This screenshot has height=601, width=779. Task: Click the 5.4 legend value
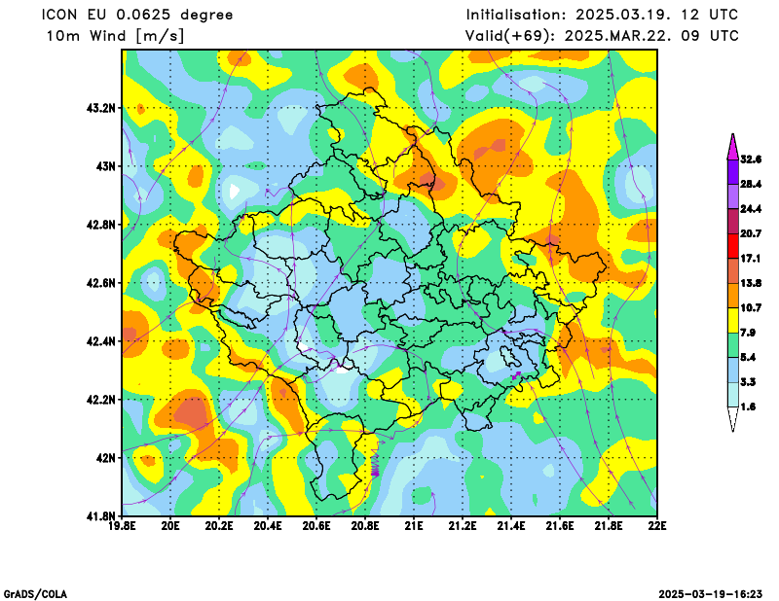pyautogui.click(x=748, y=357)
